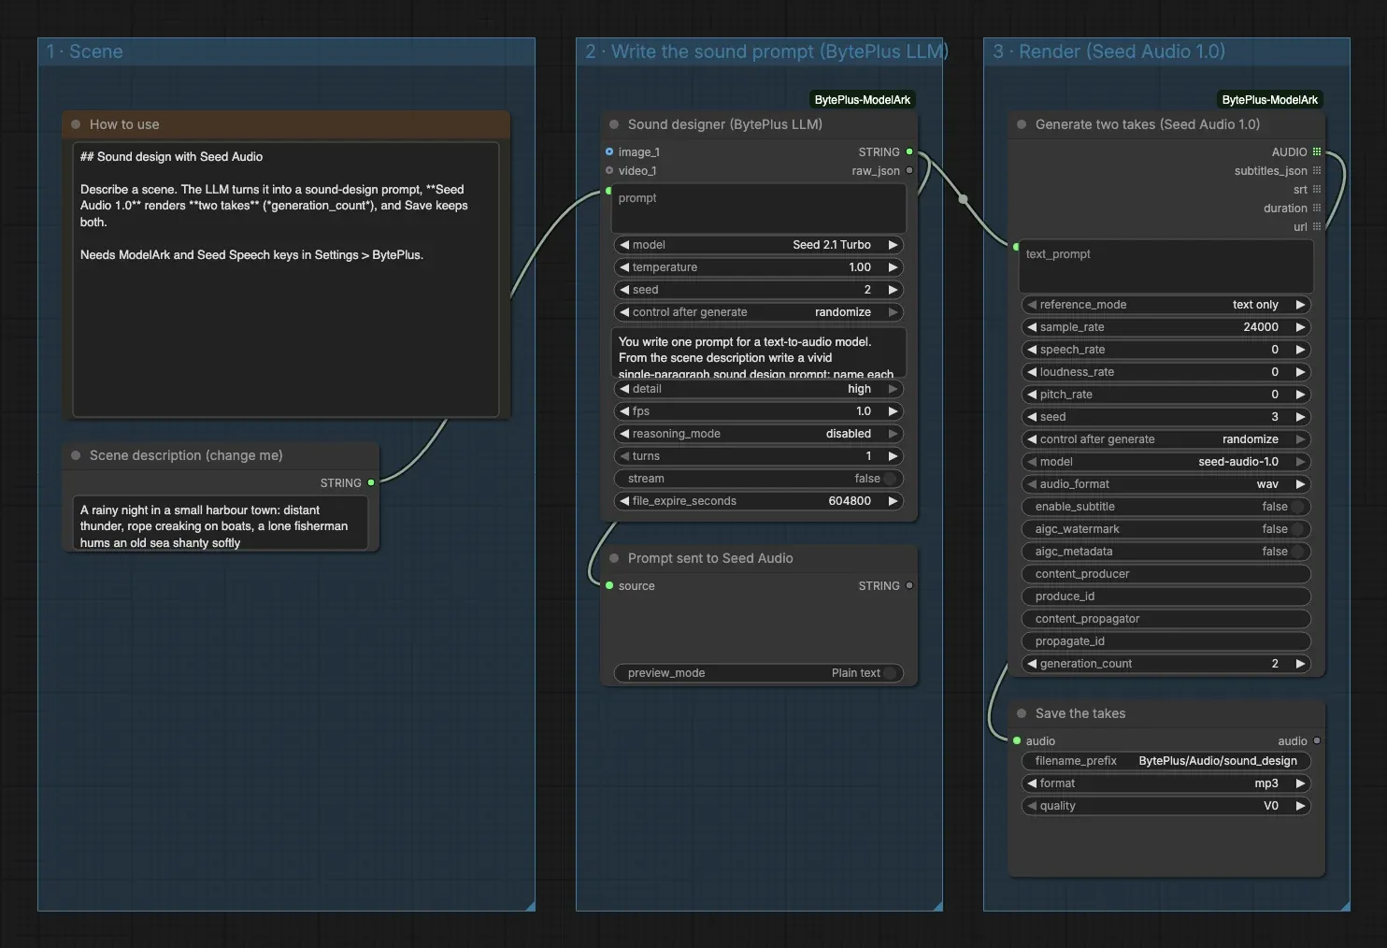Click the Scene description text box

point(221,523)
